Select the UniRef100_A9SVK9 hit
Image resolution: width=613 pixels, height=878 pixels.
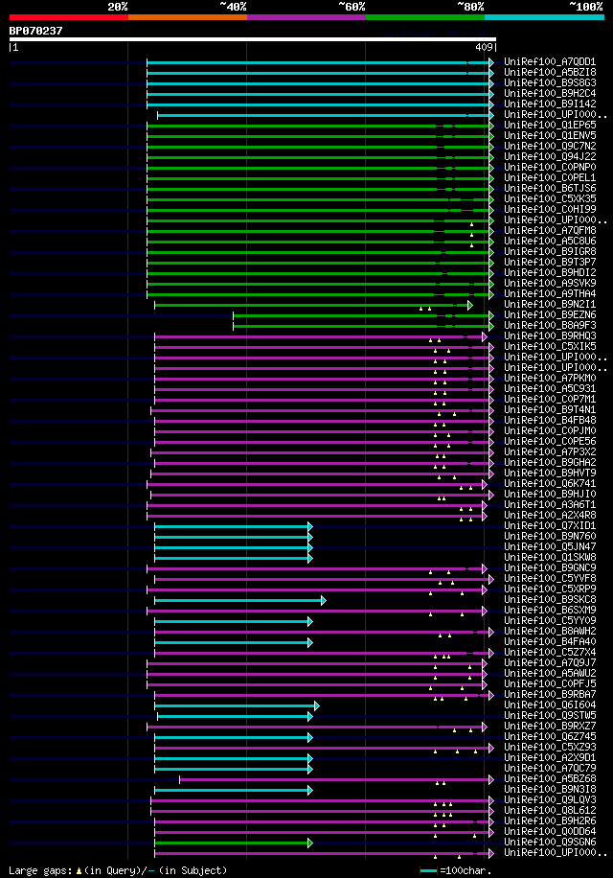pyautogui.click(x=550, y=284)
